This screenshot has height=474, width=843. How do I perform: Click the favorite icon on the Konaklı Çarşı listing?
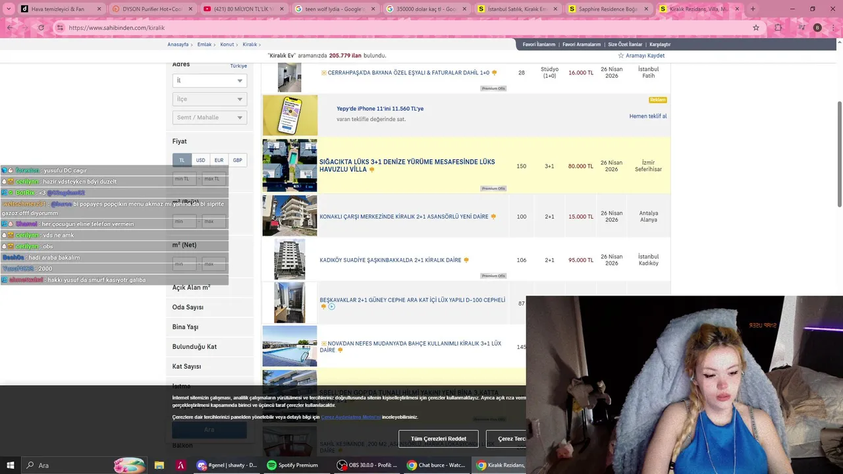[x=493, y=217]
